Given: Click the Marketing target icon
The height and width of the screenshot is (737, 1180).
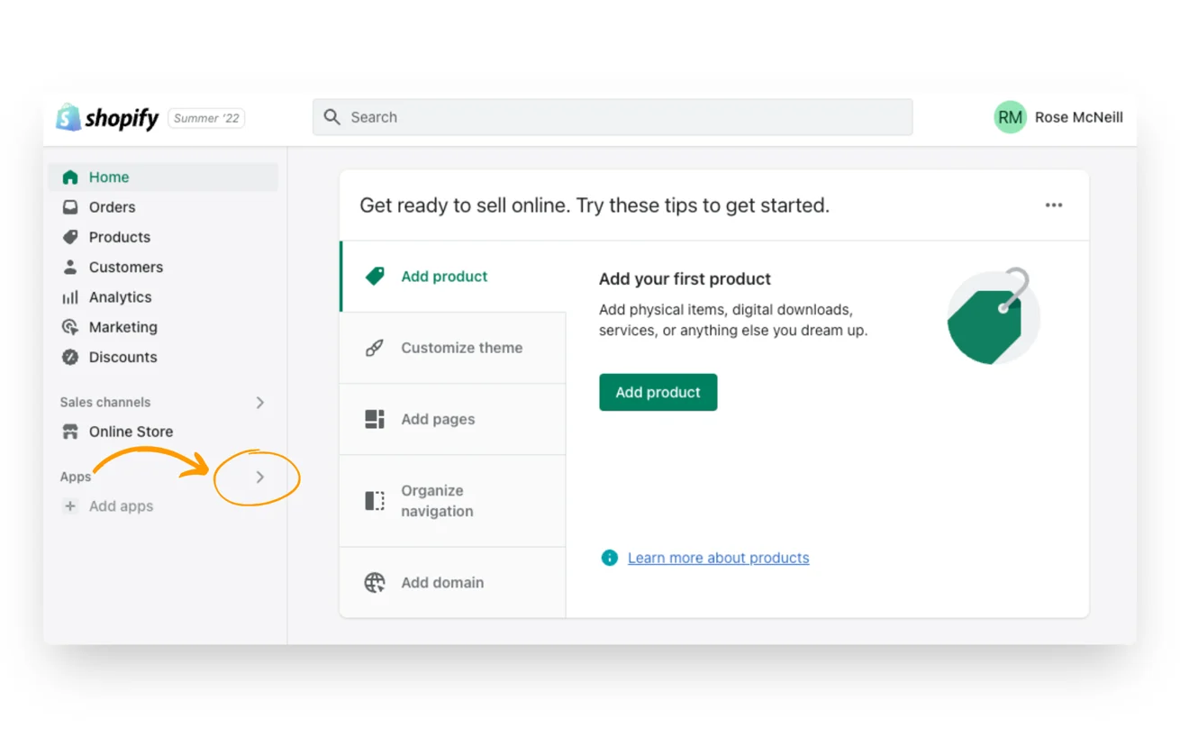Looking at the screenshot, I should [x=70, y=327].
